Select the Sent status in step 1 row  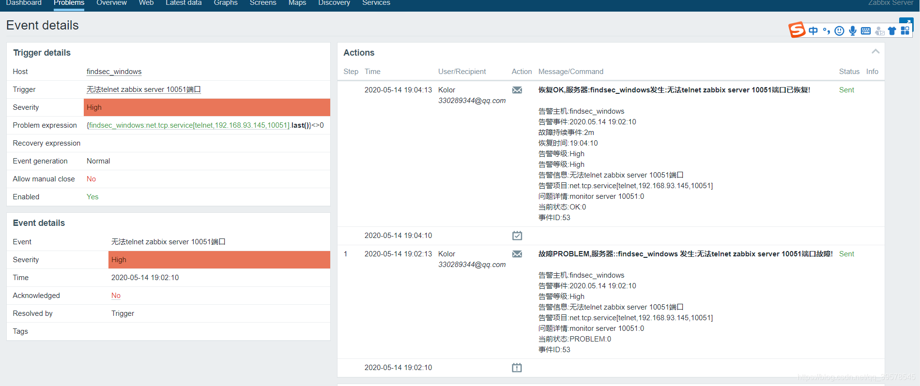(x=846, y=254)
